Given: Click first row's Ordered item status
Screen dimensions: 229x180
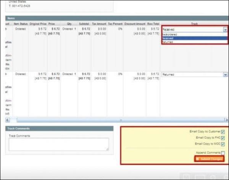Looking at the screenshot, I should click(21, 29).
